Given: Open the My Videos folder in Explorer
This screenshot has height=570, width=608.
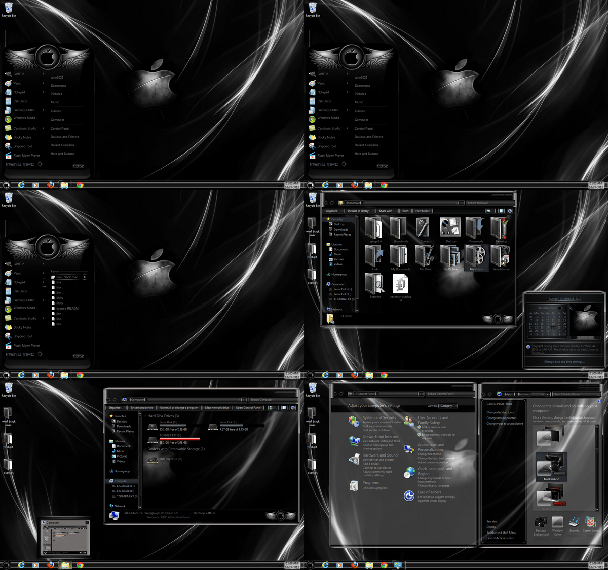Looking at the screenshot, I should 475,258.
